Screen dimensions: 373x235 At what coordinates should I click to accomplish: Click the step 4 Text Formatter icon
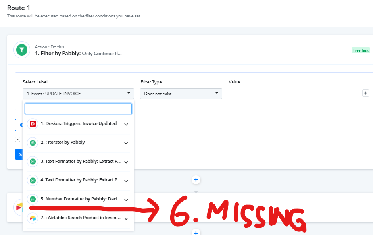coord(33,181)
